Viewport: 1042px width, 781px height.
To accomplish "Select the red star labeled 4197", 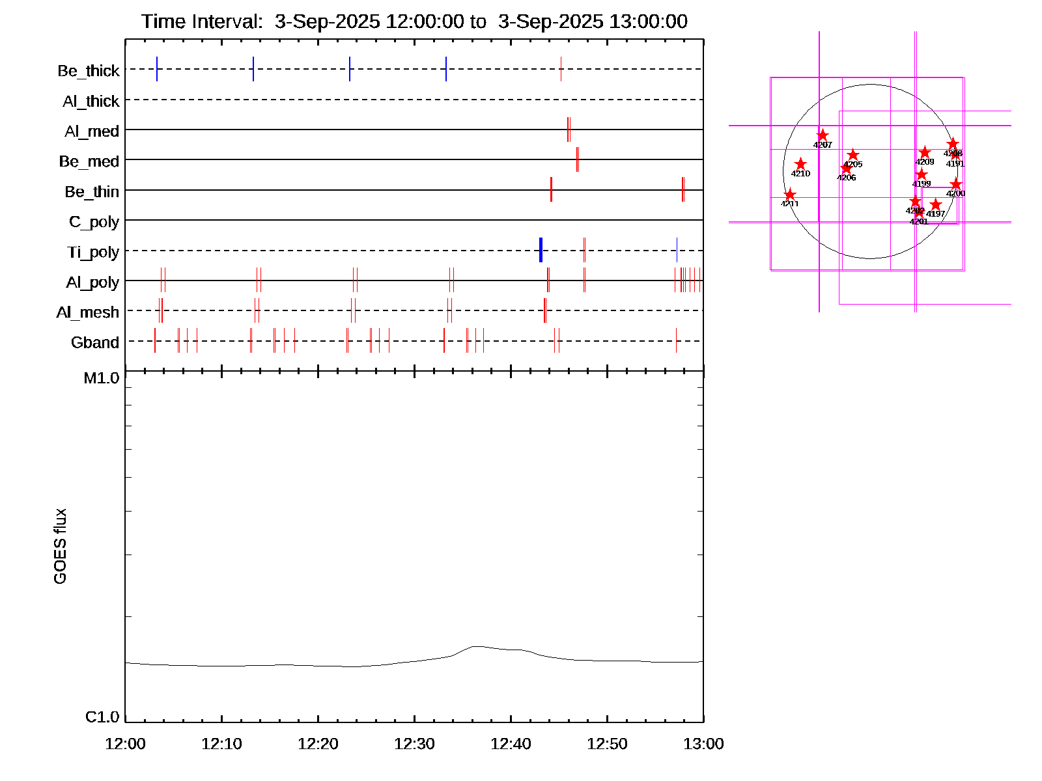I will [x=935, y=204].
